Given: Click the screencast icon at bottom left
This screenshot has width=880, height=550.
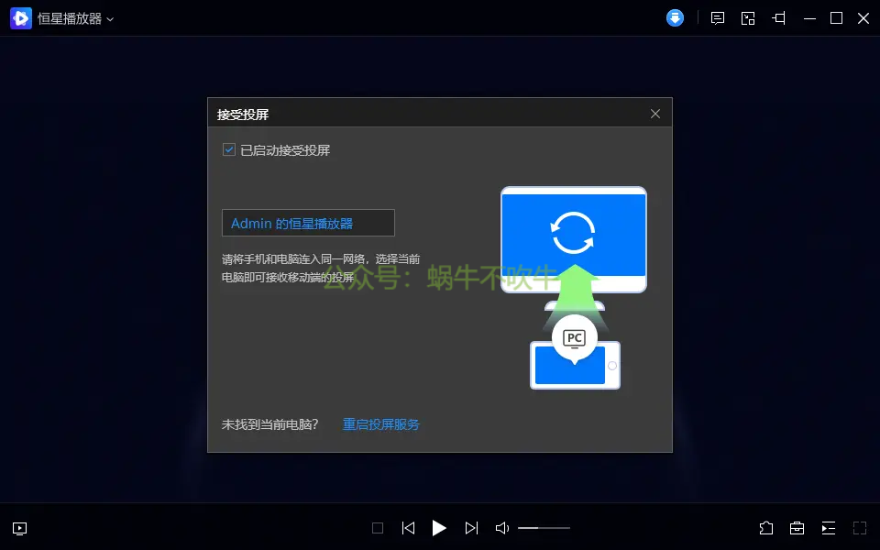Looking at the screenshot, I should [x=18, y=528].
